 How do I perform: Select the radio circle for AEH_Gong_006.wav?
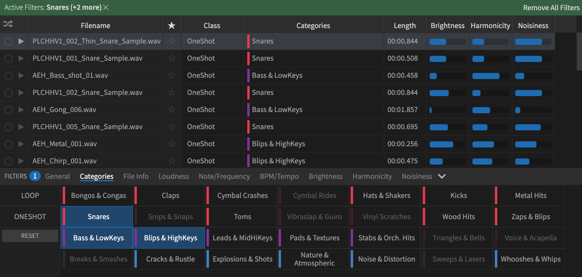pyautogui.click(x=8, y=110)
